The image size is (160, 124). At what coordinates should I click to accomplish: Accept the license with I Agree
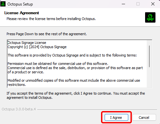(x=116, y=118)
